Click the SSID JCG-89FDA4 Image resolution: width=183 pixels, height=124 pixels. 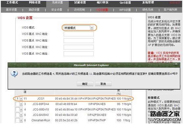click(x=41, y=104)
